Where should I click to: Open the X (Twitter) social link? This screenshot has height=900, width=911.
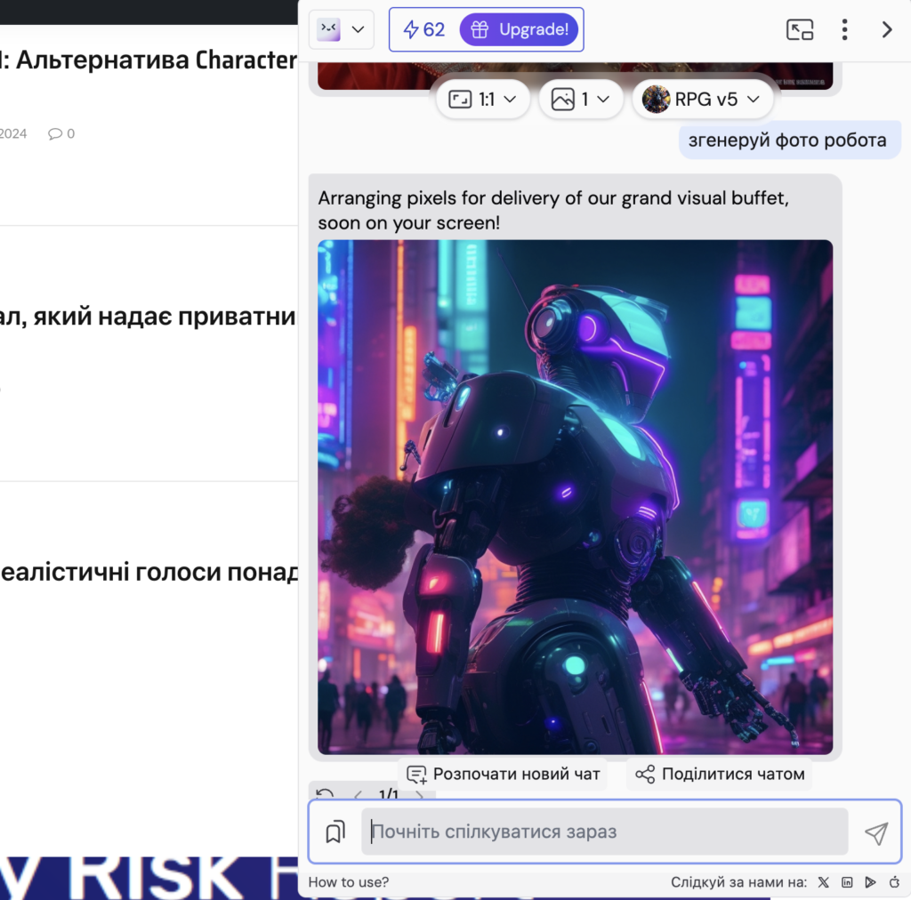pyautogui.click(x=823, y=882)
